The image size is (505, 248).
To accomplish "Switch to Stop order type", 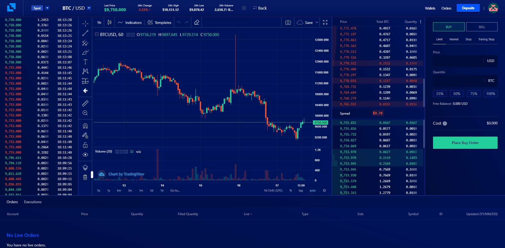I will pos(468,39).
